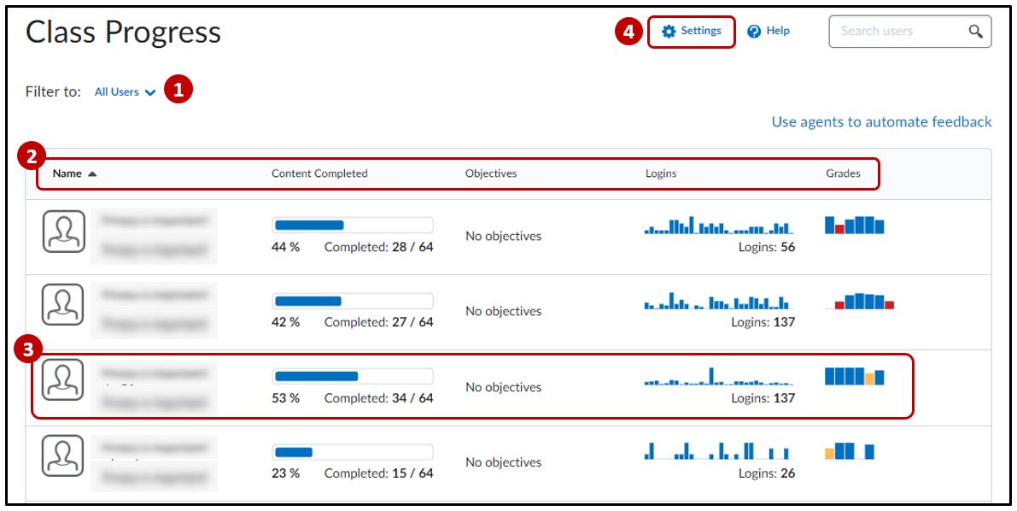The image size is (1017, 511).
Task: Click No objectives in the 44 % row
Action: point(503,237)
